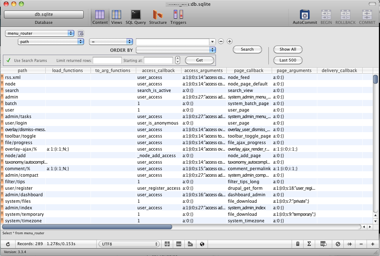Click the globe icon in bottom bar
The height and width of the screenshot is (256, 380).
click(x=202, y=244)
